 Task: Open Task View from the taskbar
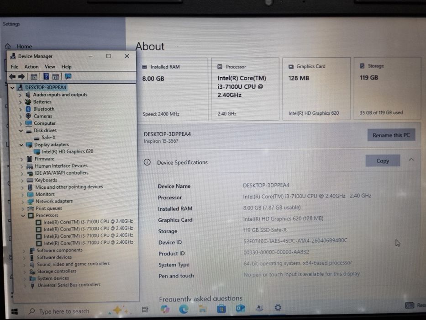click(x=145, y=309)
